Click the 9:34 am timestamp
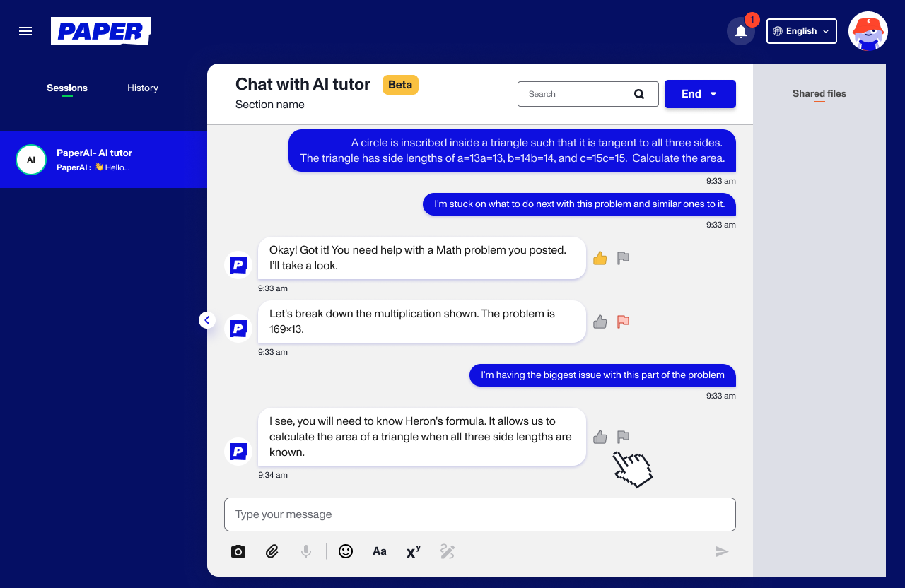This screenshot has width=905, height=588. [x=273, y=475]
